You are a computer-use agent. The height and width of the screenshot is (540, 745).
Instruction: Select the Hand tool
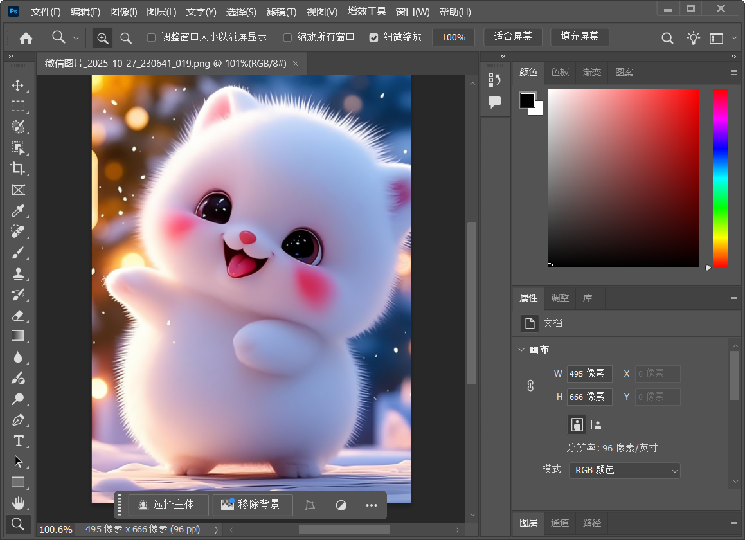tap(18, 503)
